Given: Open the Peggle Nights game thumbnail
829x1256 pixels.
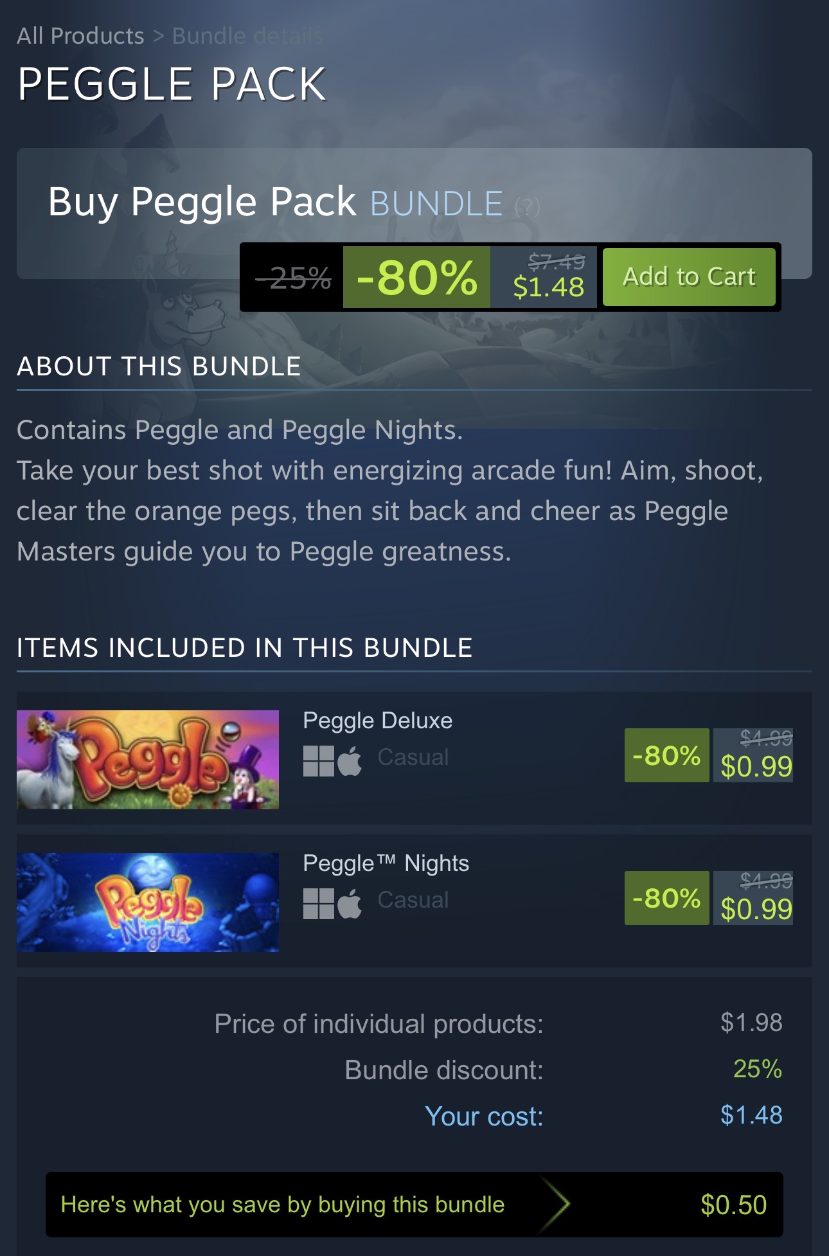Looking at the screenshot, I should [x=148, y=902].
